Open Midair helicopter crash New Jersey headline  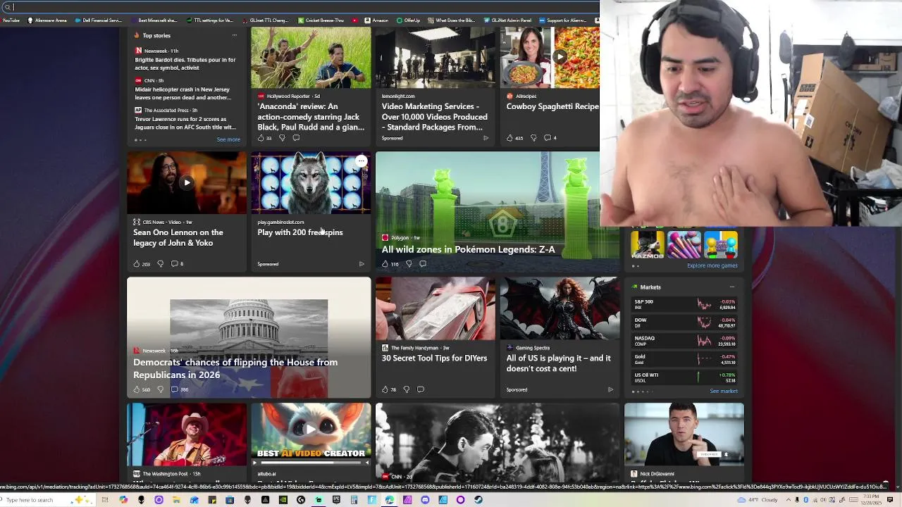point(183,94)
